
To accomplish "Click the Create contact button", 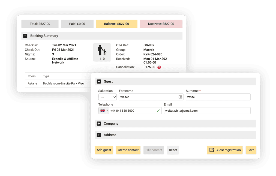I will [128, 150].
